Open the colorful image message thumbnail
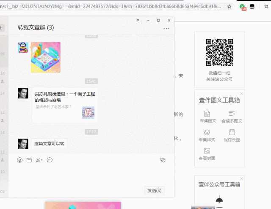Image resolution: width=271 pixels, height=209 pixels. [46, 57]
